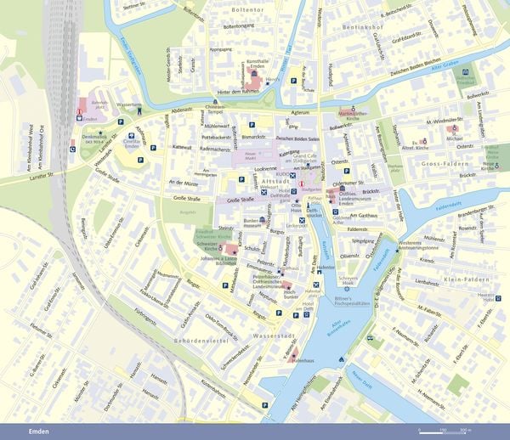
Task: Click the star at Westerems Ansteuerungstonne
Action: click(397, 251)
